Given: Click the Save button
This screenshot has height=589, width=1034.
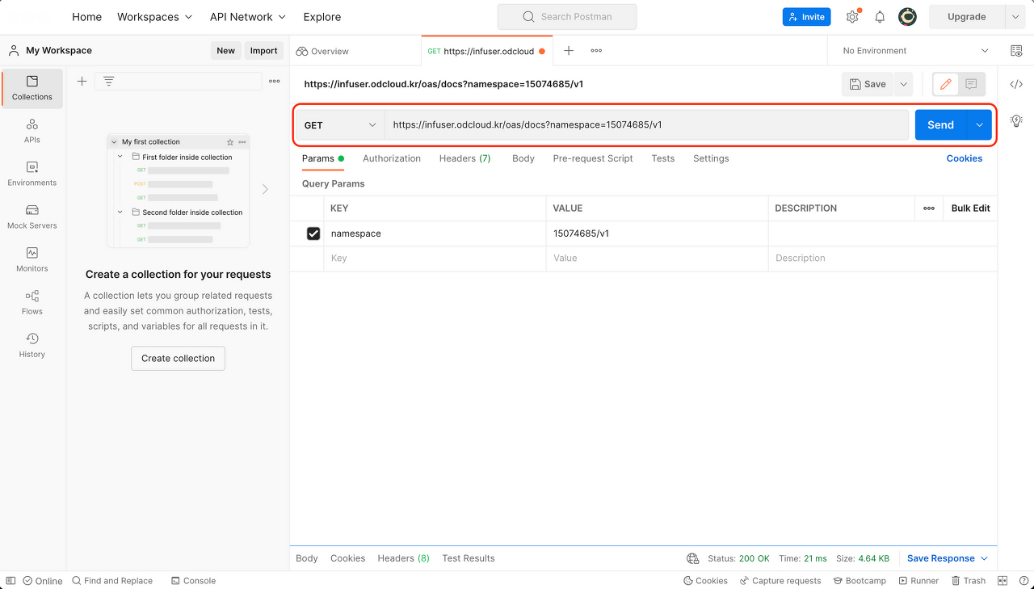Looking at the screenshot, I should [x=868, y=84].
